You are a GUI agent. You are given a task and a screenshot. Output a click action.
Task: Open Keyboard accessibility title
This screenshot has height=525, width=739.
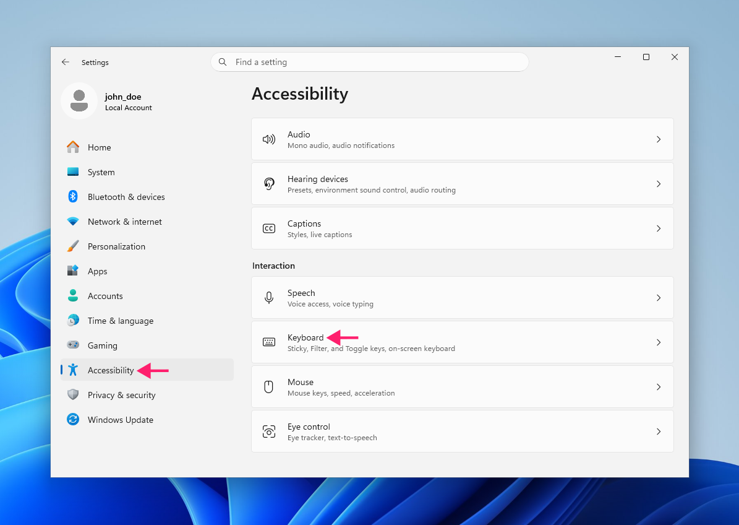(305, 337)
